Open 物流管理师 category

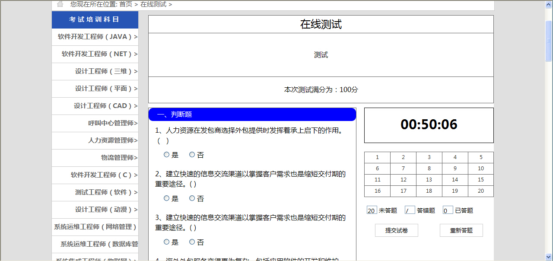click(119, 158)
